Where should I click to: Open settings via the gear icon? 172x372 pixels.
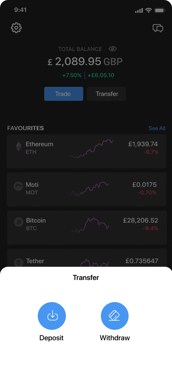coord(16,28)
